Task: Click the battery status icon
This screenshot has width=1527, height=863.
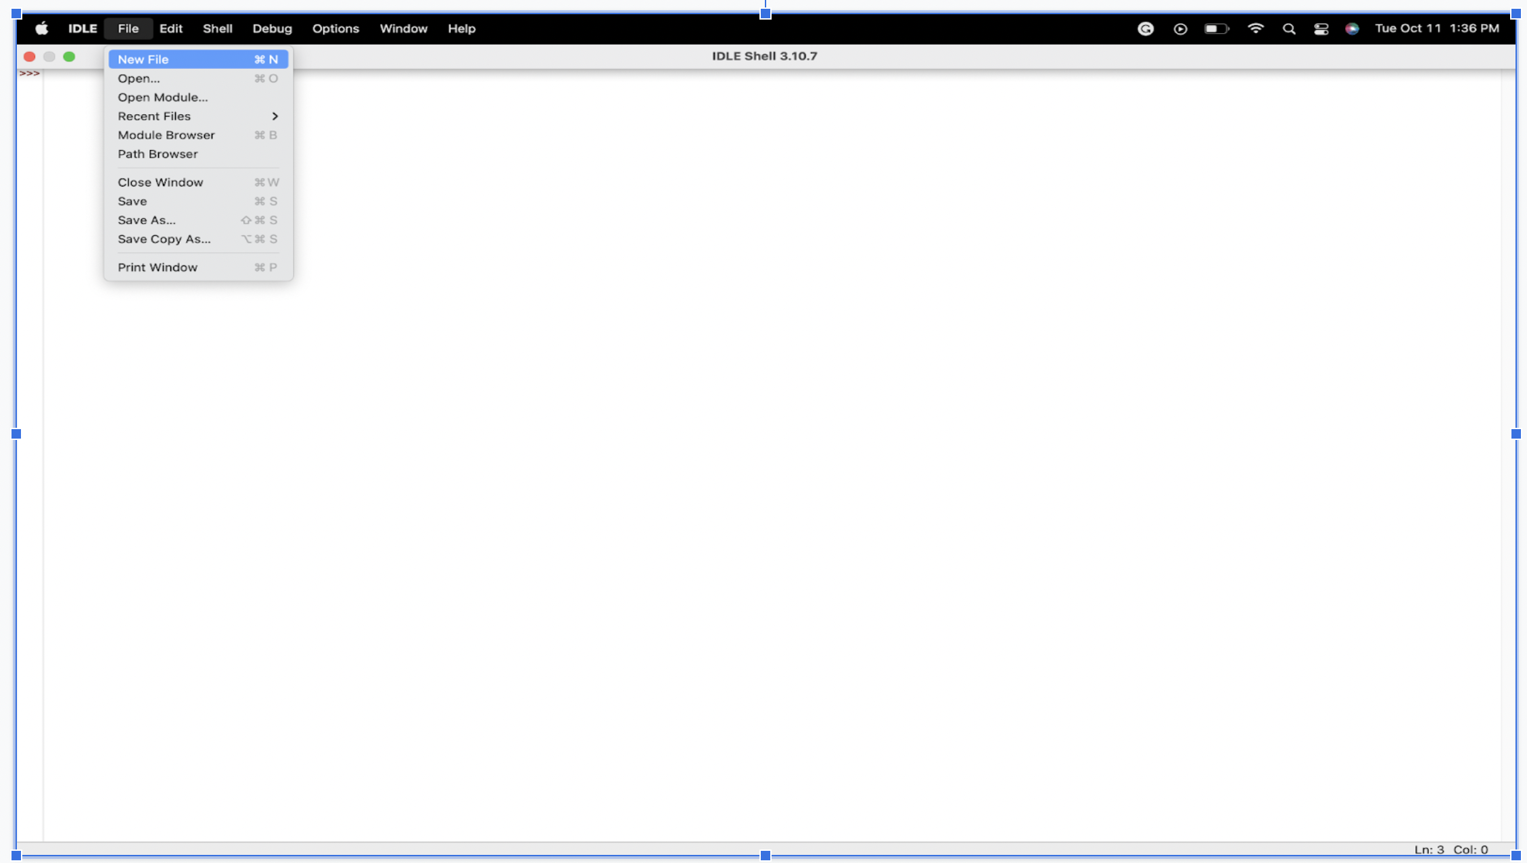Action: tap(1215, 27)
